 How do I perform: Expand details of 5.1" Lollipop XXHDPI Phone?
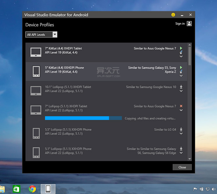pyautogui.click(x=181, y=153)
